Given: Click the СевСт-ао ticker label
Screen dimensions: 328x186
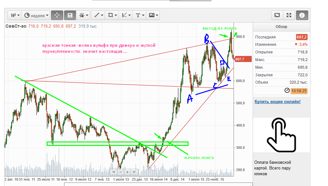Looking at the screenshot, I should [16, 26].
